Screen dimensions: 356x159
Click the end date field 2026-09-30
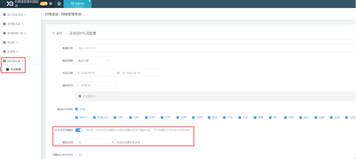coord(141,73)
